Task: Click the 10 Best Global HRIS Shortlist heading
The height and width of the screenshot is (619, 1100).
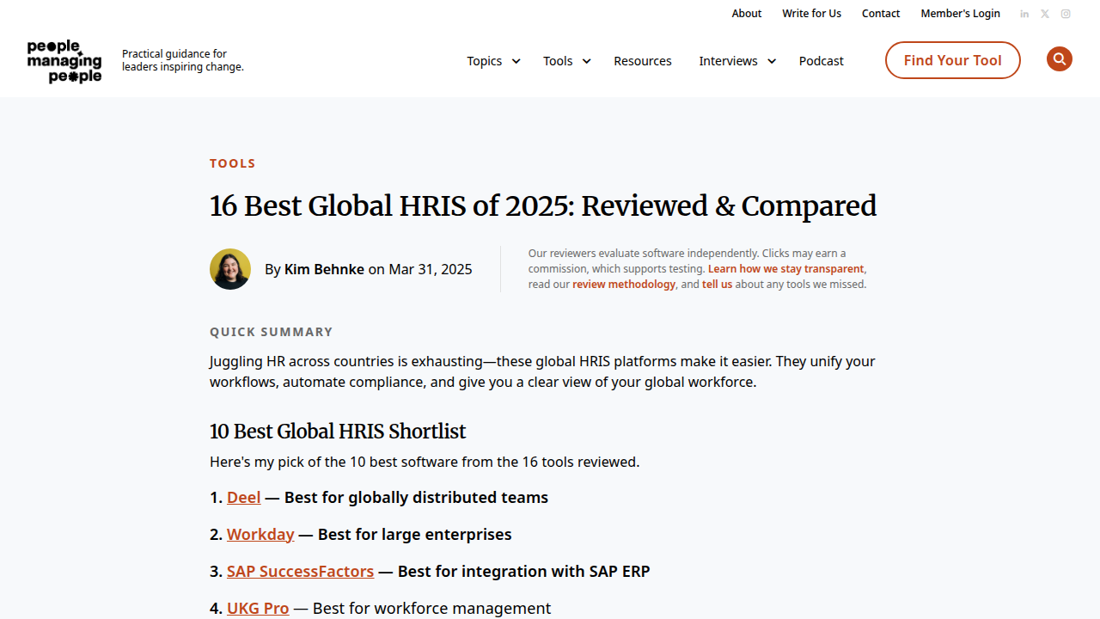Action: tap(338, 432)
